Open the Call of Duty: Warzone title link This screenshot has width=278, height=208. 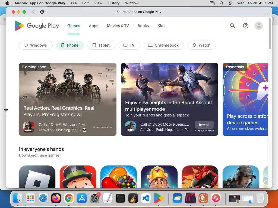pyautogui.click(x=63, y=125)
